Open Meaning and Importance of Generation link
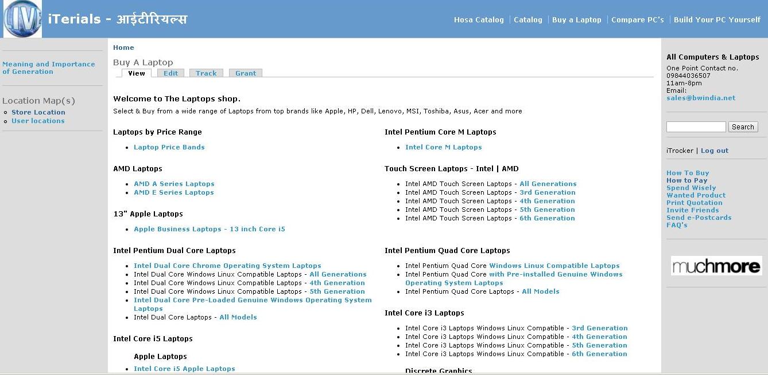 tap(49, 68)
